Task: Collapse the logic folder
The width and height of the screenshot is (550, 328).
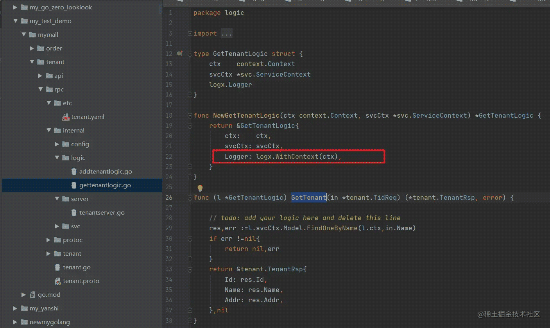Action: pyautogui.click(x=57, y=158)
